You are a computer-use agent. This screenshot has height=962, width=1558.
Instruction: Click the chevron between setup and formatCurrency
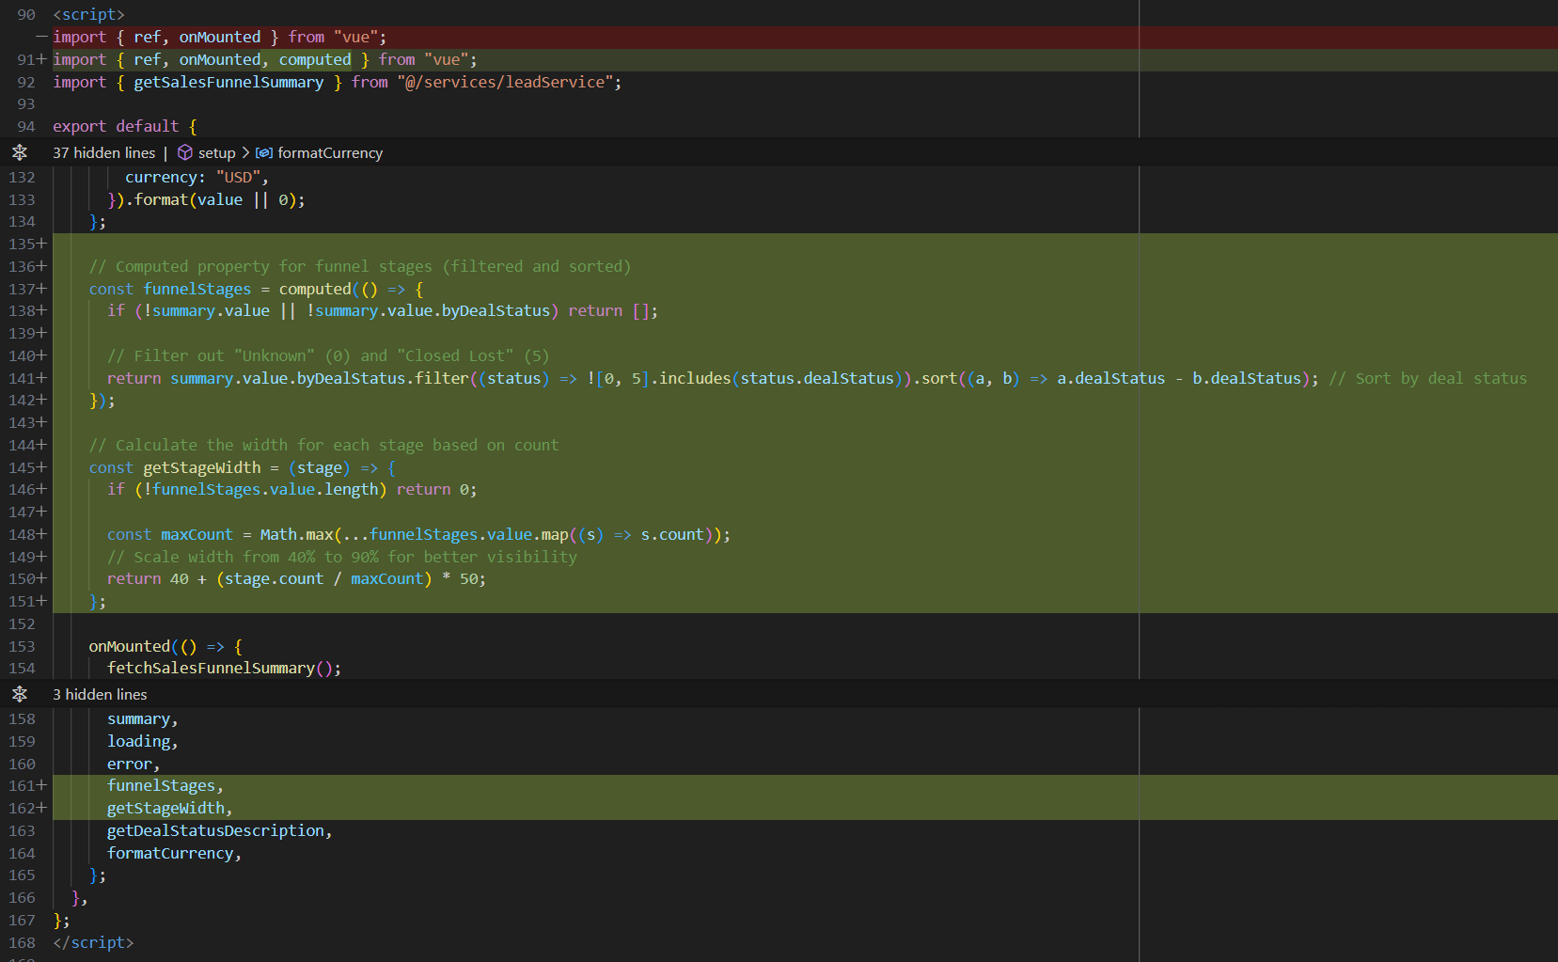coord(244,151)
